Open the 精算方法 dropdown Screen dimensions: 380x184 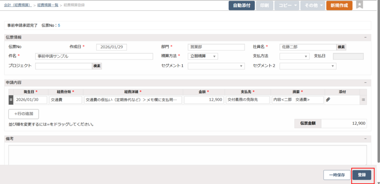tap(203, 56)
